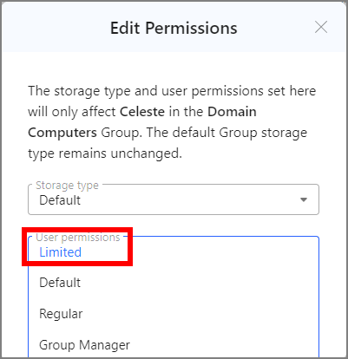The width and height of the screenshot is (348, 359).
Task: Click the Storage type dropdown arrow
Action: coord(304,199)
